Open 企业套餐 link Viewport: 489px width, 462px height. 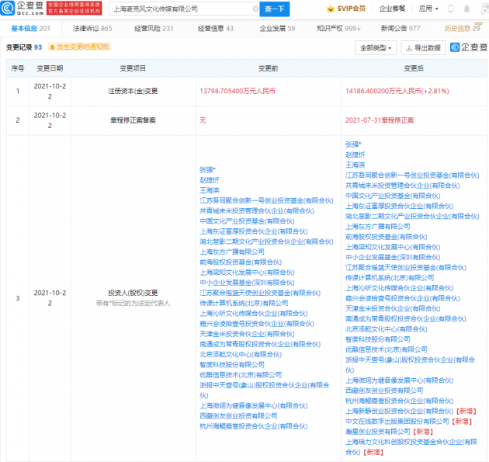392,9
